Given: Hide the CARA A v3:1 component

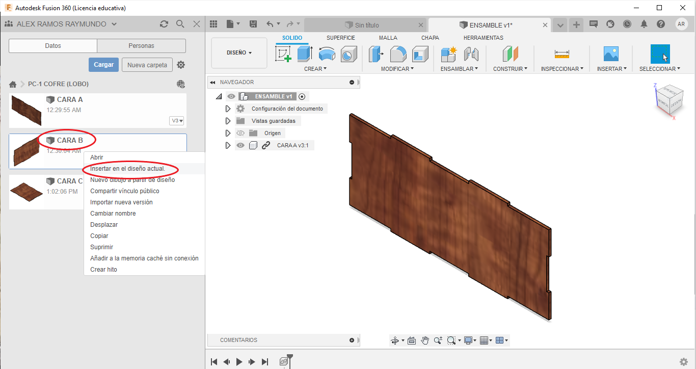Looking at the screenshot, I should (240, 145).
